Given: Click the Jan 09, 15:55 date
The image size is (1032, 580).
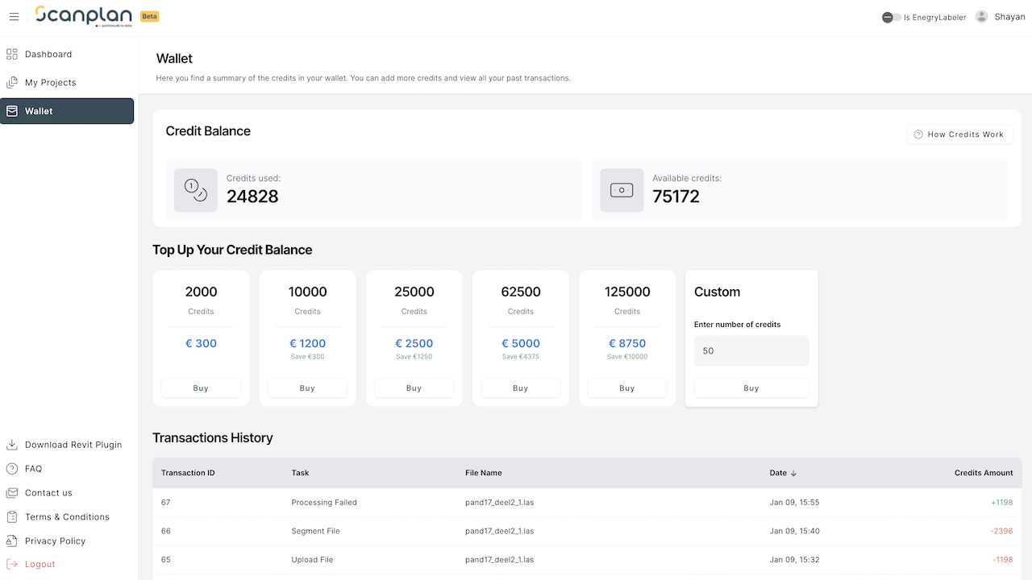Looking at the screenshot, I should coord(794,503).
